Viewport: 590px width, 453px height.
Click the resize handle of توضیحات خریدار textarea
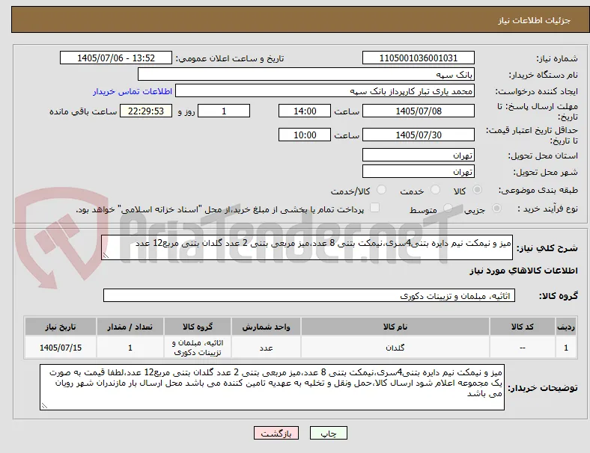pos(44,406)
